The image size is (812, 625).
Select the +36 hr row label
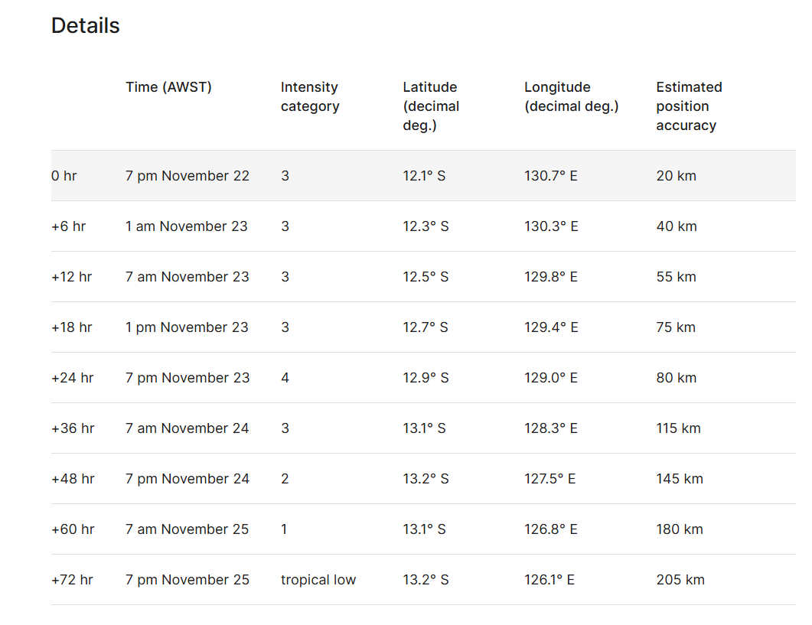(73, 428)
